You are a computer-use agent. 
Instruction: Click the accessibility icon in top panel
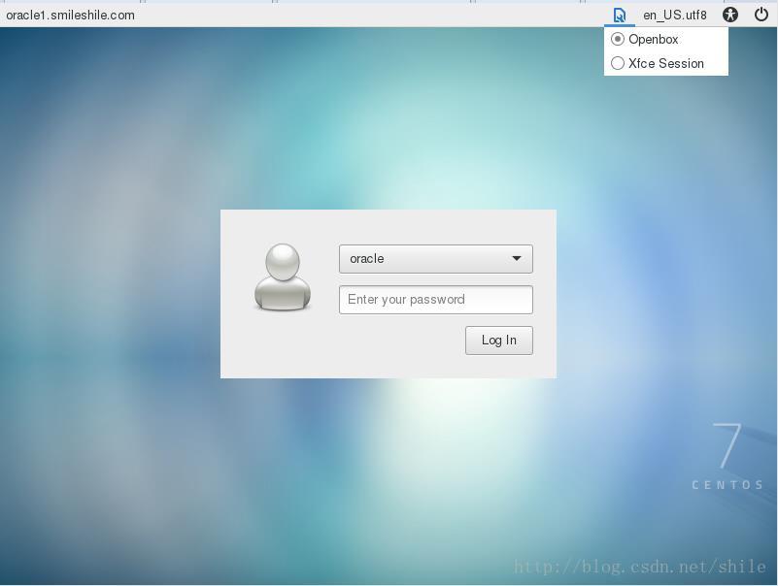pos(730,15)
